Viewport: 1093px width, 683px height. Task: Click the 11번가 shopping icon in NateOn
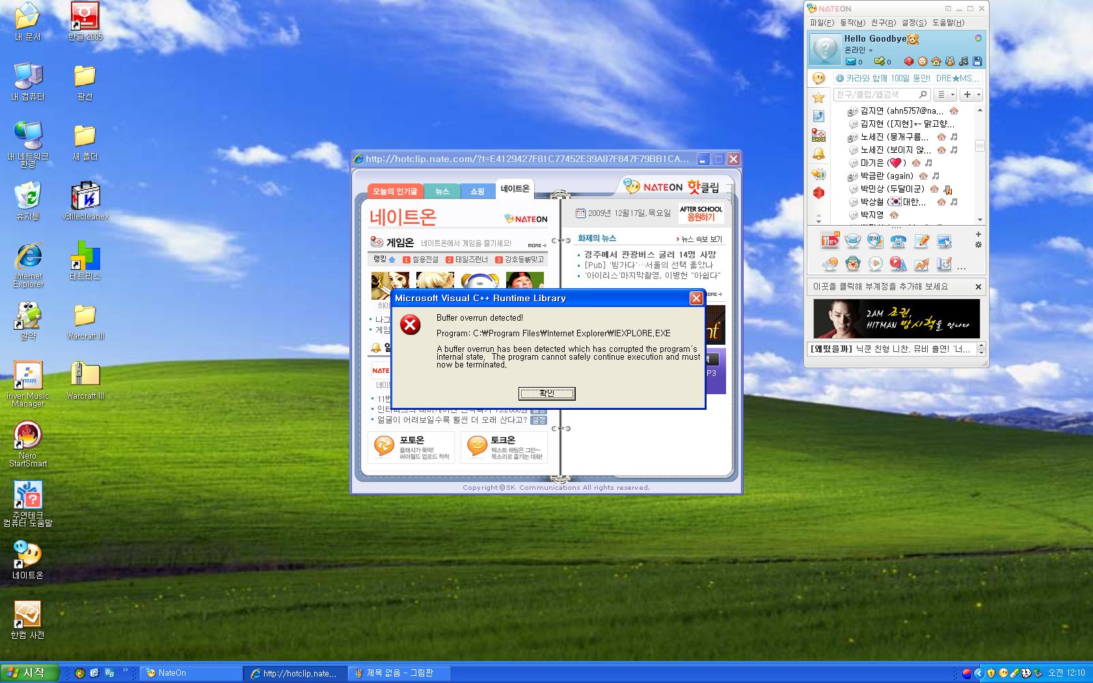click(830, 241)
